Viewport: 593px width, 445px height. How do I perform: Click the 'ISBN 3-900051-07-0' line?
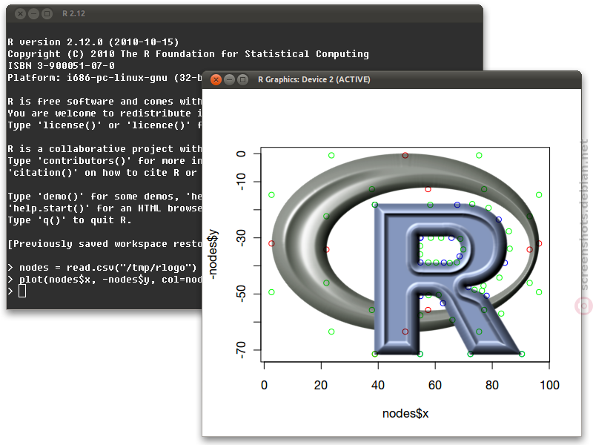(61, 66)
